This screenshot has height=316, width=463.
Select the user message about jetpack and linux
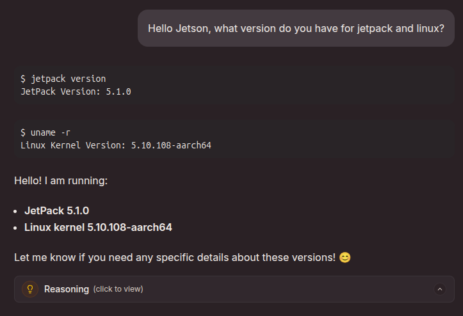pos(296,28)
